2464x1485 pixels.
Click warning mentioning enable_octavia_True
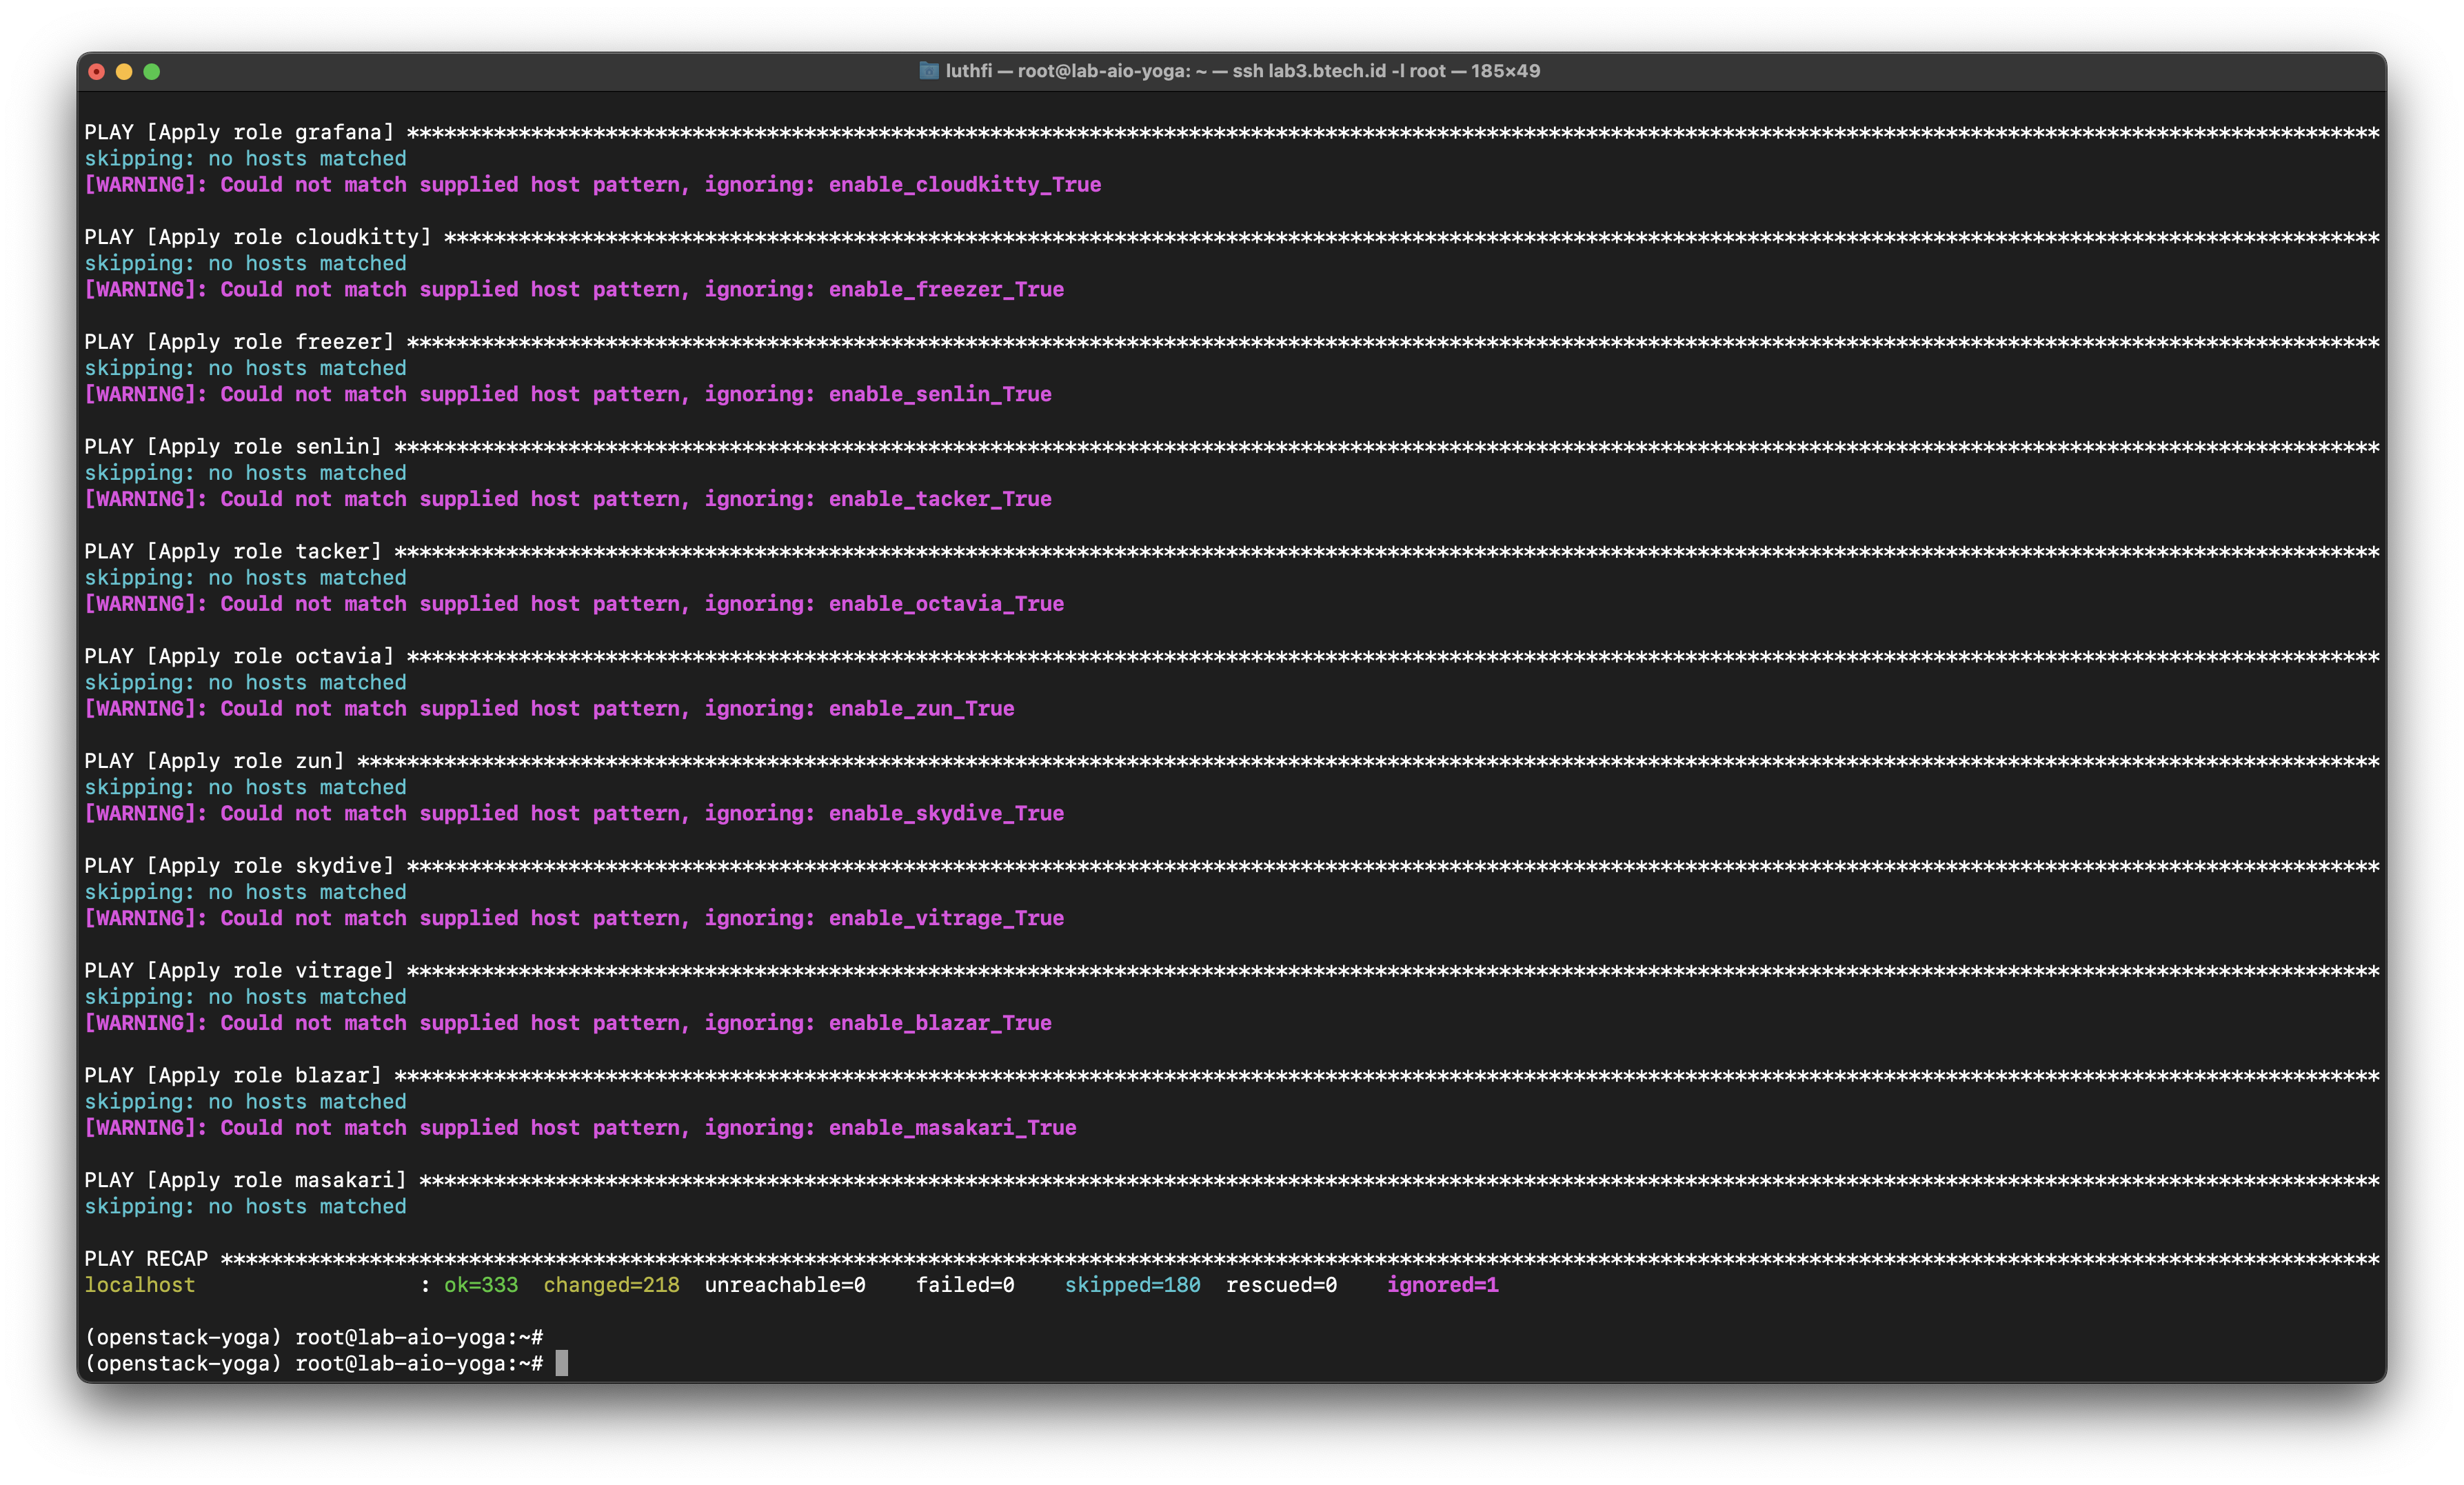(574, 603)
